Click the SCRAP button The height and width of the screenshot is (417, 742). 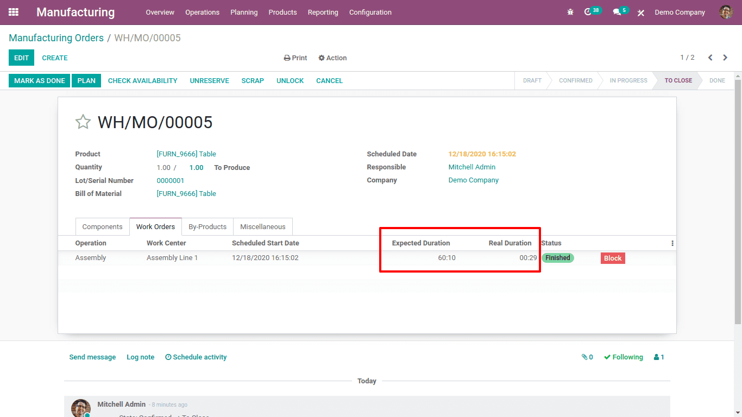click(253, 80)
